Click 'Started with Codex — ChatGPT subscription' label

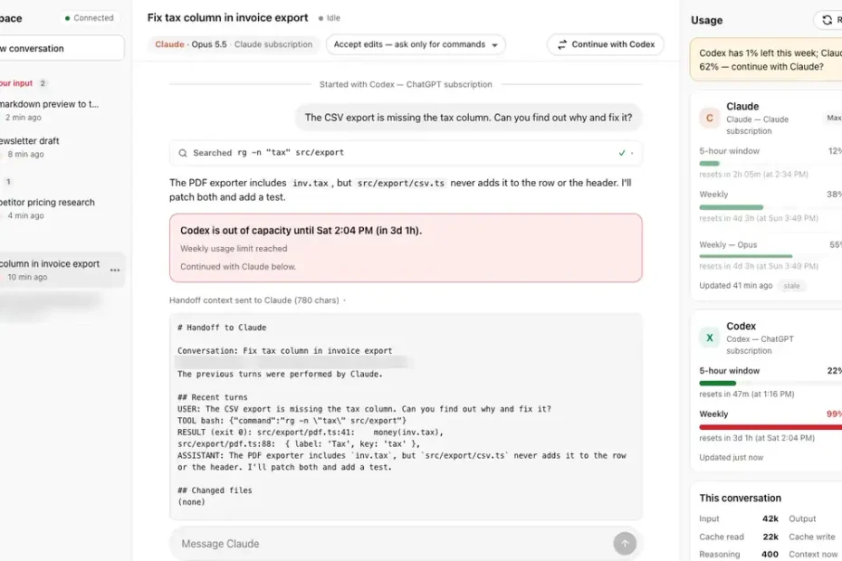406,84
